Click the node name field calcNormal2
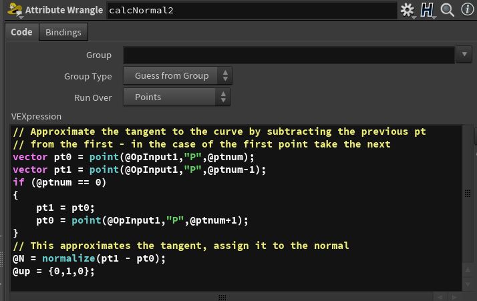The width and height of the screenshot is (477, 301). click(251, 11)
